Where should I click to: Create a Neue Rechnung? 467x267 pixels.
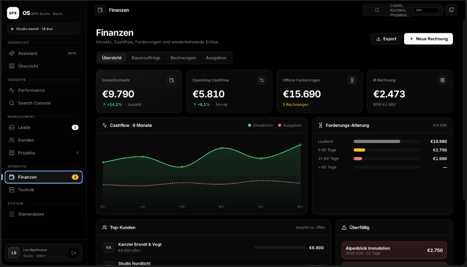(x=428, y=39)
